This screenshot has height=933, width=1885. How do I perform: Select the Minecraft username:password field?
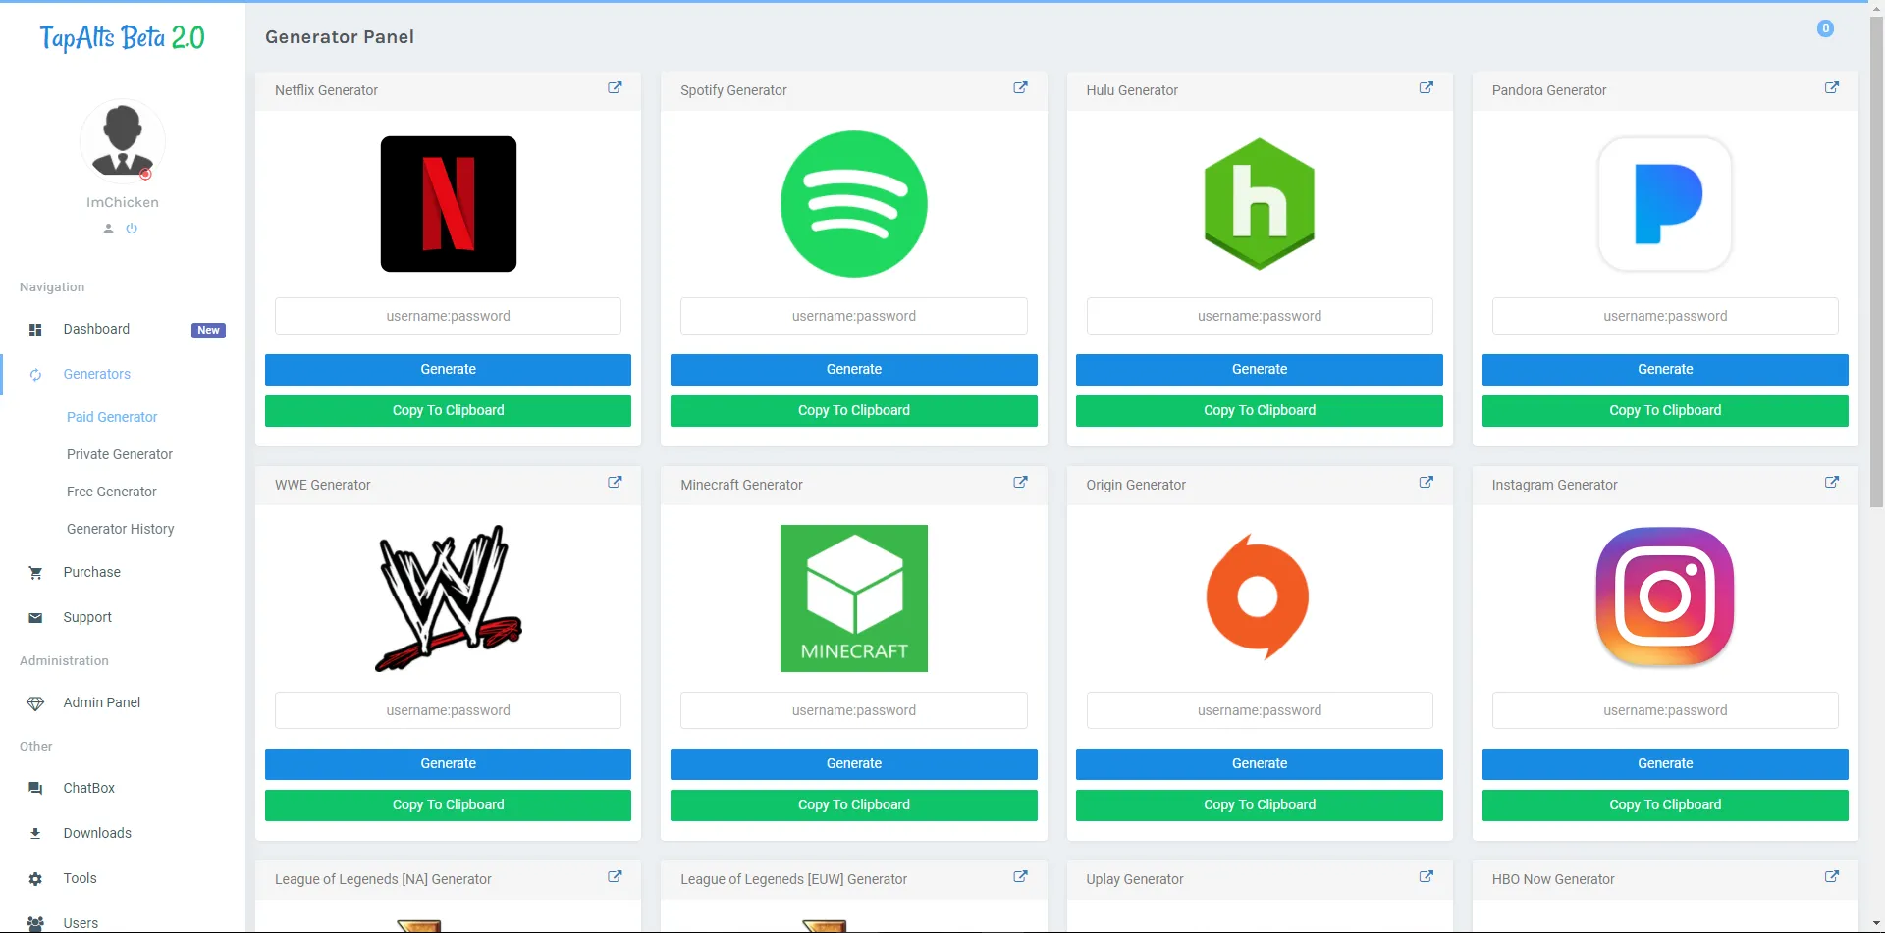pos(854,710)
